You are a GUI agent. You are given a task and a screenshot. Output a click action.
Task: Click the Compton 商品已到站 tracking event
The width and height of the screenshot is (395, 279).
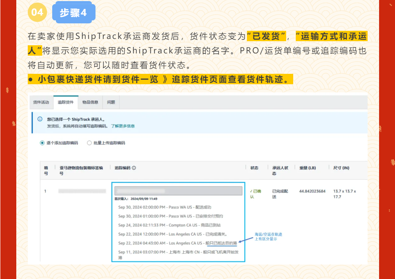click(x=169, y=225)
